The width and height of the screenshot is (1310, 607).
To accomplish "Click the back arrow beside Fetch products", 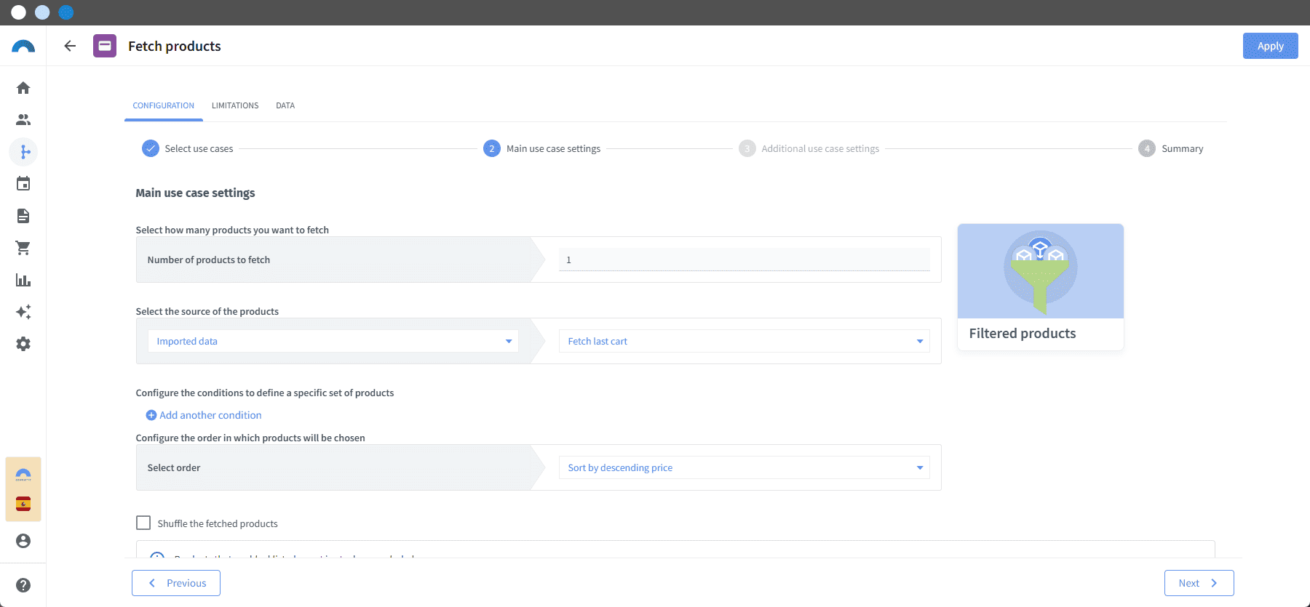I will 70,46.
